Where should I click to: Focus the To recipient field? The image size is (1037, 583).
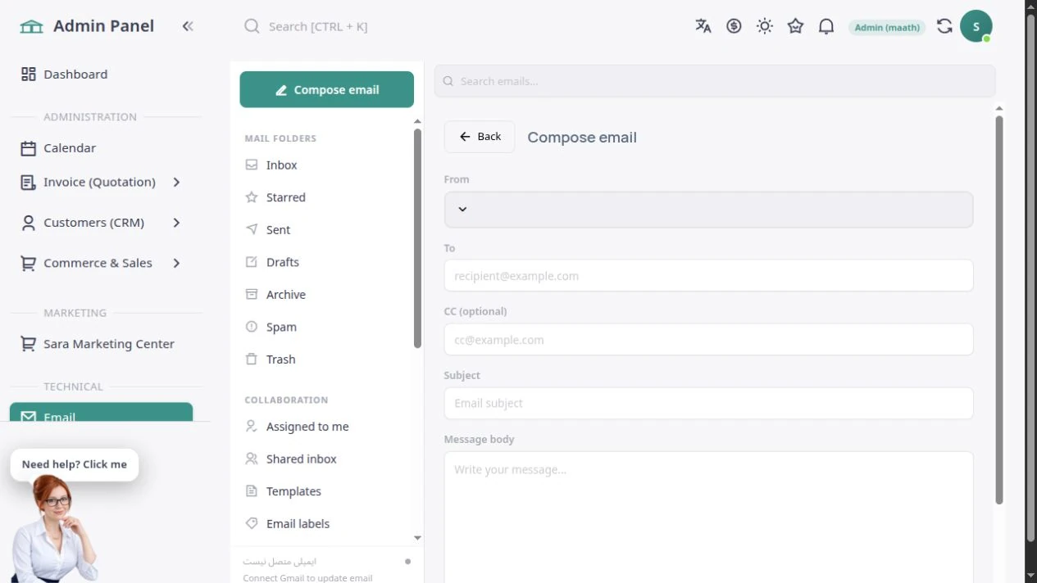click(708, 276)
